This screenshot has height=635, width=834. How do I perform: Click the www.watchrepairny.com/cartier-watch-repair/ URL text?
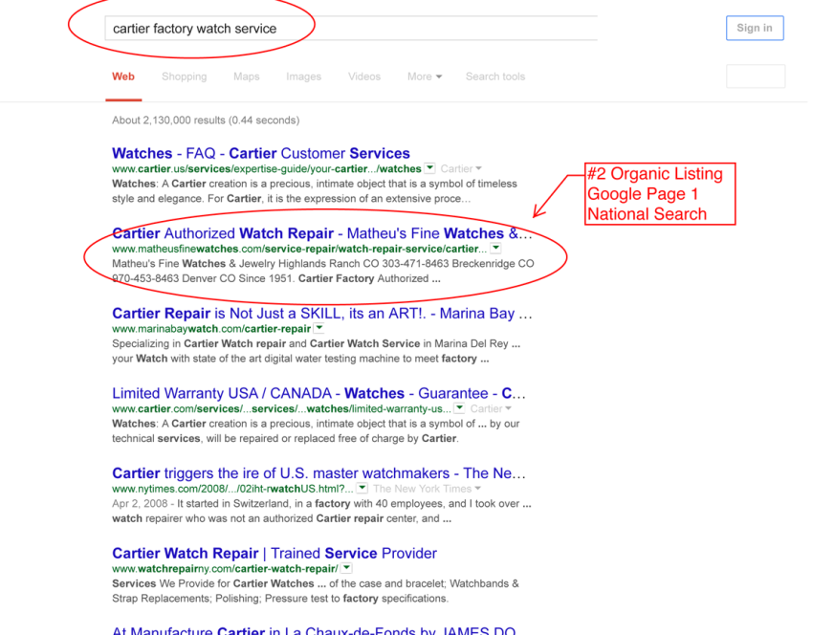225,568
